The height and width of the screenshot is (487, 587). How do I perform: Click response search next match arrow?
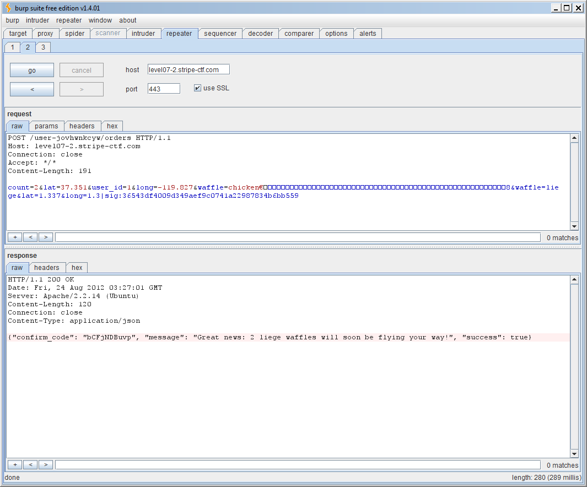click(46, 464)
